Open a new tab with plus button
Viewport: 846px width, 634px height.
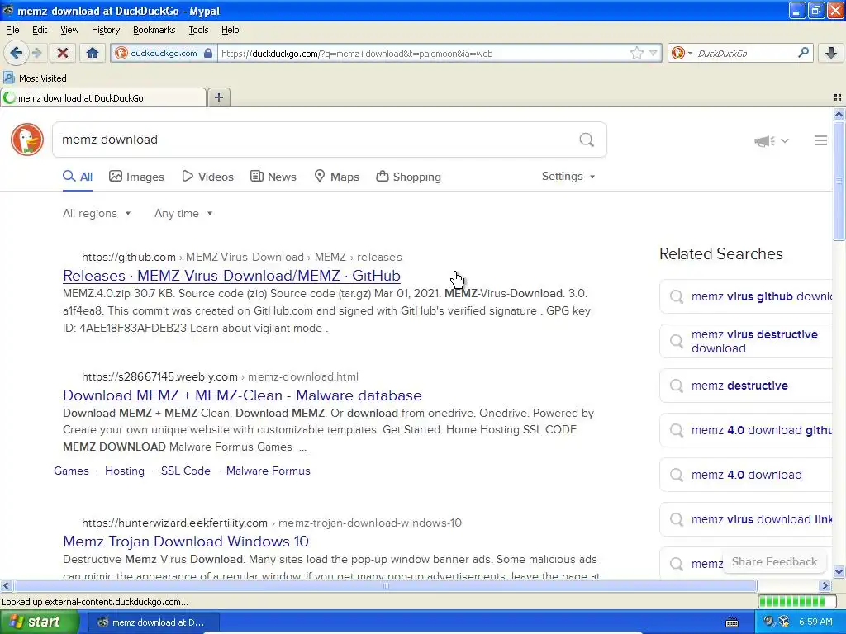click(x=218, y=97)
